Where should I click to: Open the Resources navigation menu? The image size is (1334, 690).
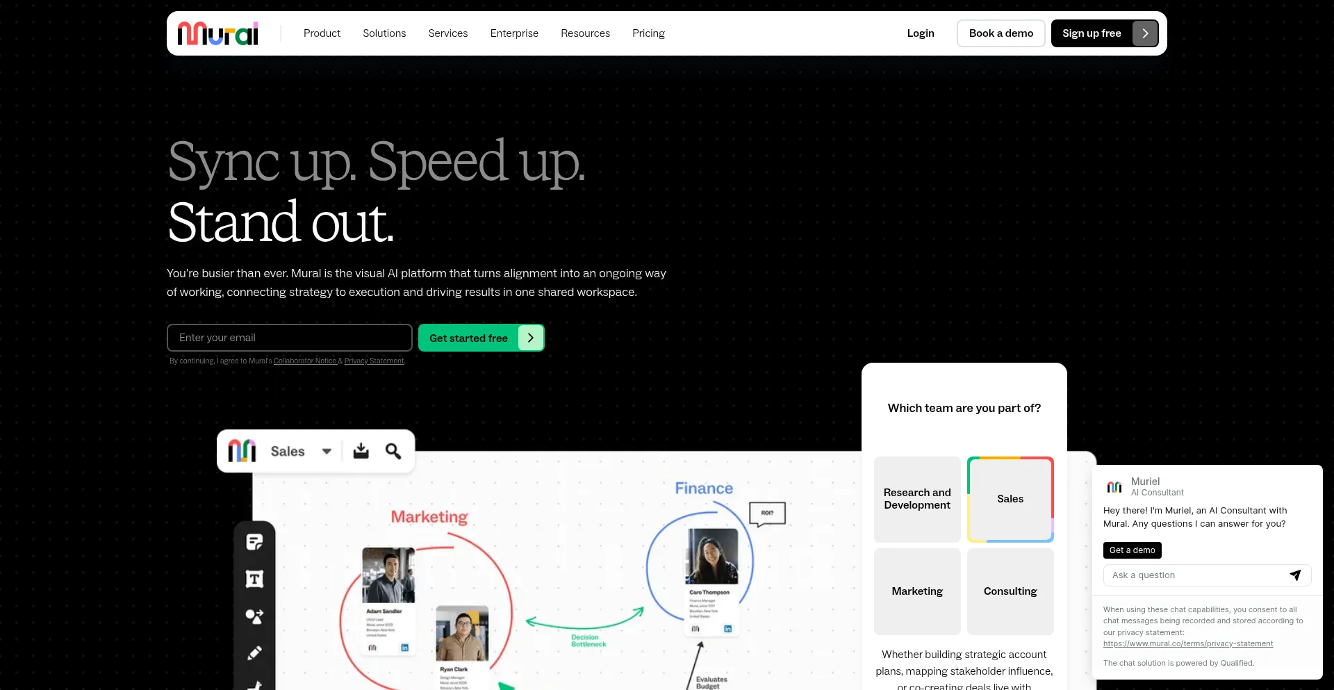click(x=585, y=33)
